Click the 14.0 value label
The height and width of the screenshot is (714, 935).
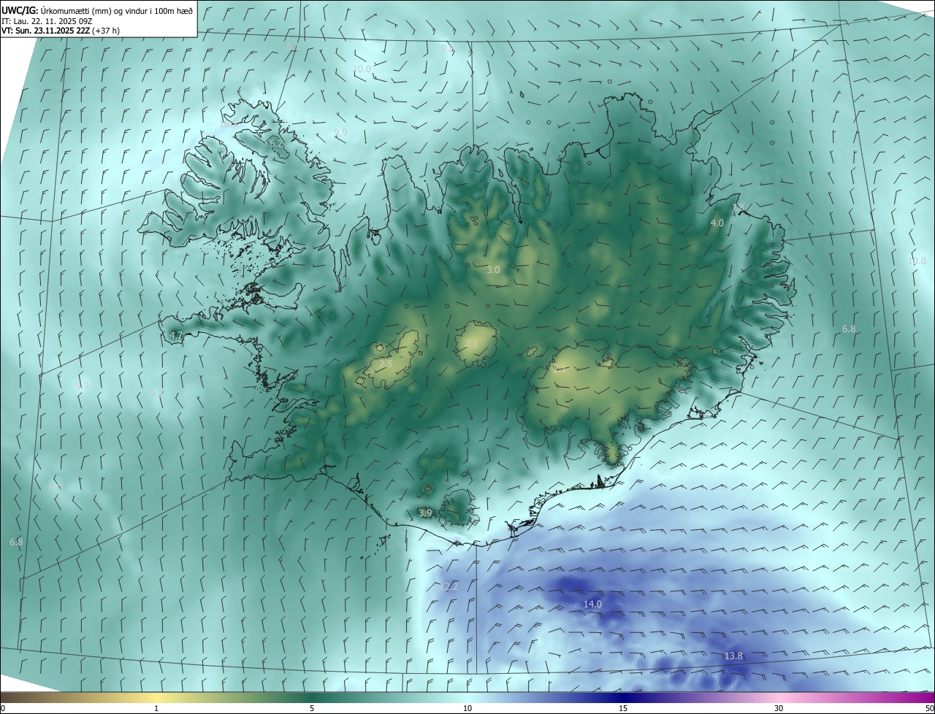tap(592, 604)
